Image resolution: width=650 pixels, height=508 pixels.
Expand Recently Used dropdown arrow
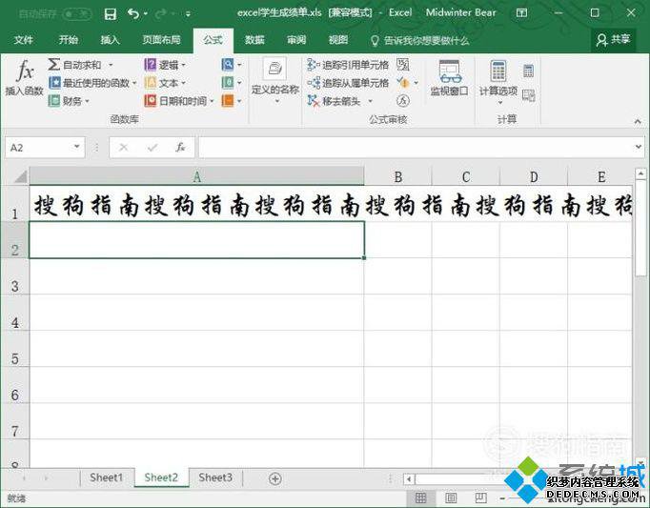click(x=134, y=83)
